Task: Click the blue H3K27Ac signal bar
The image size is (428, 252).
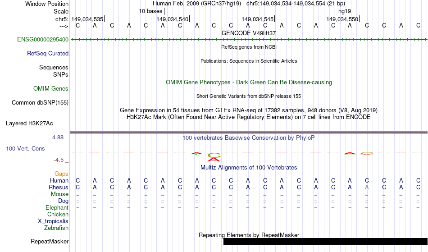Action: [249, 132]
